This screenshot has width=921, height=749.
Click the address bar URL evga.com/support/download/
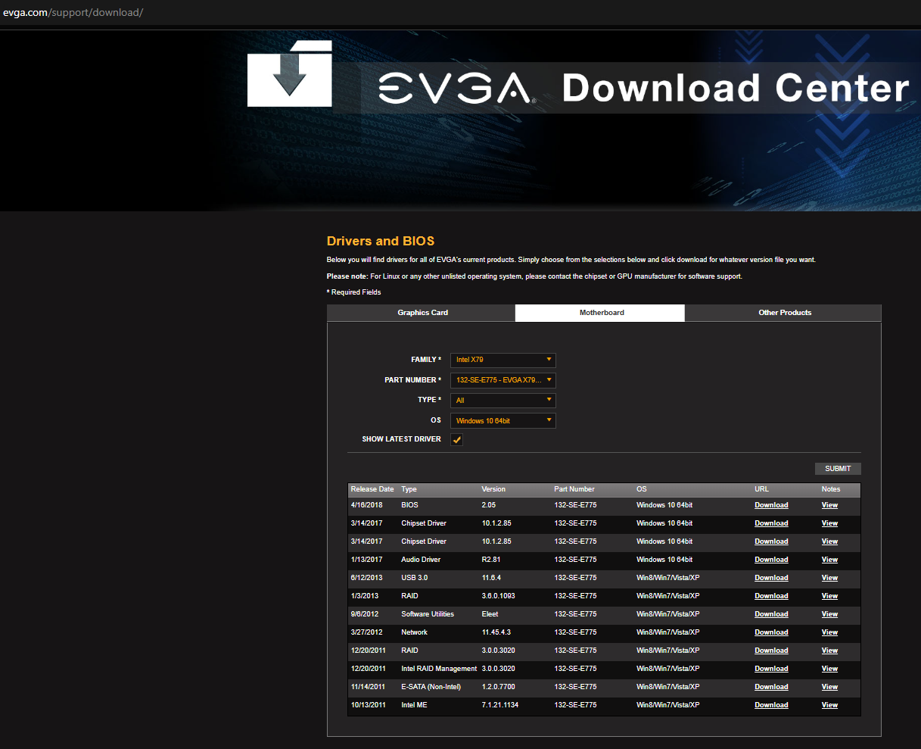click(73, 13)
